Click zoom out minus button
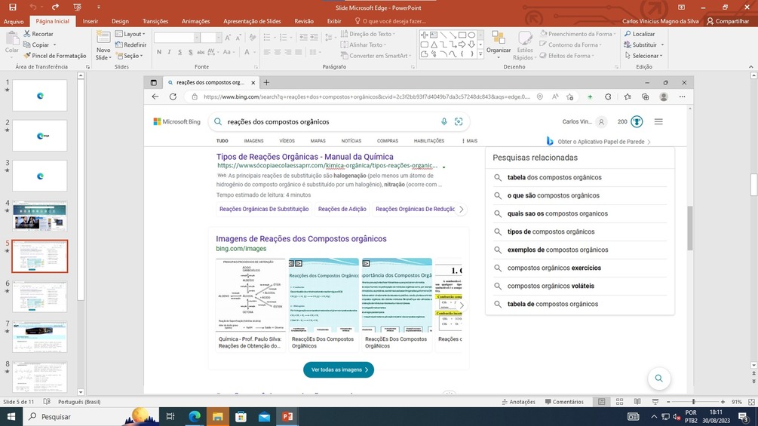758x426 pixels. tap(668, 402)
